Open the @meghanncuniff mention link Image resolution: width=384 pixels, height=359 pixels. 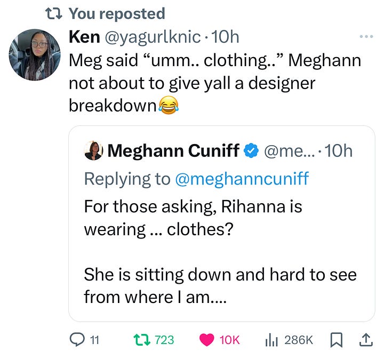click(x=242, y=179)
